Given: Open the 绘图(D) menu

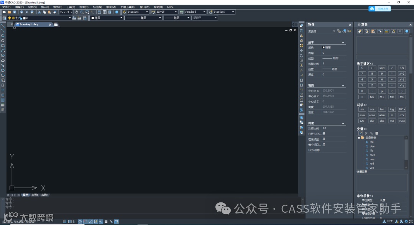Looking at the screenshot, I should click(x=84, y=7).
